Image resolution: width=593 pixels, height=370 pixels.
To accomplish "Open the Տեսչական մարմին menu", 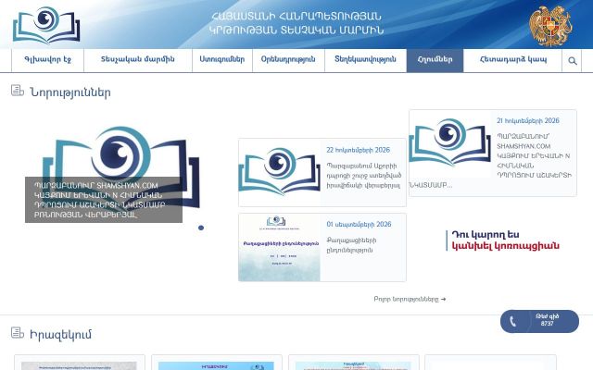I will (138, 59).
